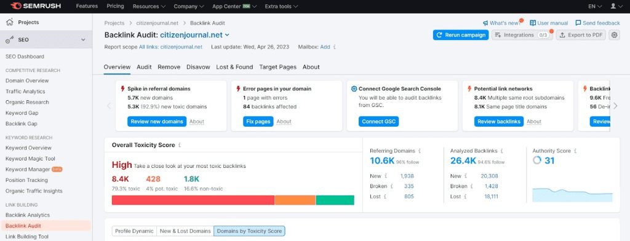Click the Authority Score info icon
Screen dimensions: 630x241
click(x=575, y=151)
